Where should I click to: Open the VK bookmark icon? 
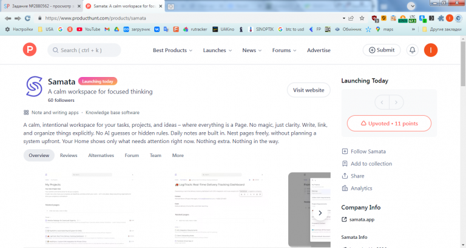[157, 29]
